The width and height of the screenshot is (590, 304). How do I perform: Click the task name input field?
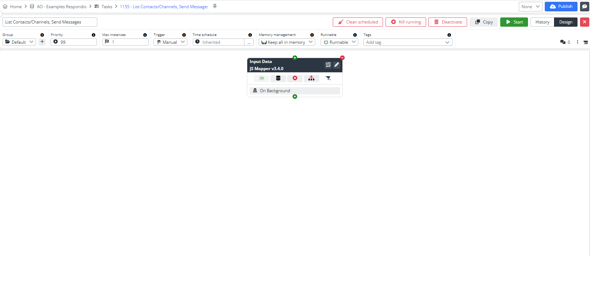click(x=50, y=22)
